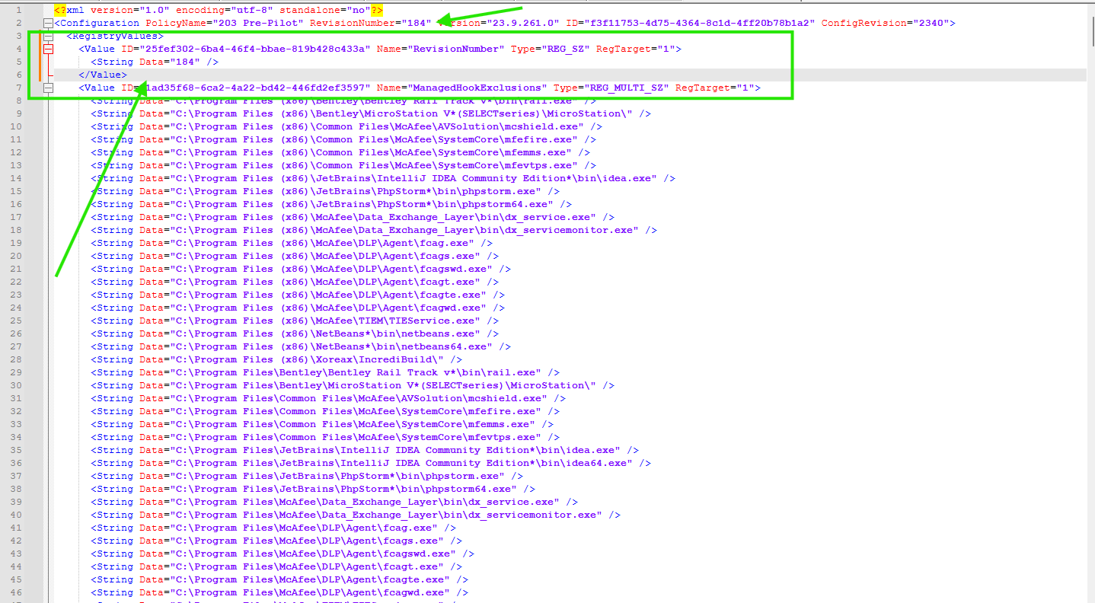The image size is (1095, 603).
Task: Click line number 1 in the margin
Action: click(x=18, y=10)
